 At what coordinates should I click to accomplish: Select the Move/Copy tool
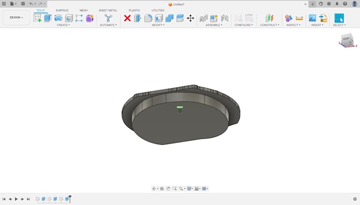pyautogui.click(x=191, y=18)
